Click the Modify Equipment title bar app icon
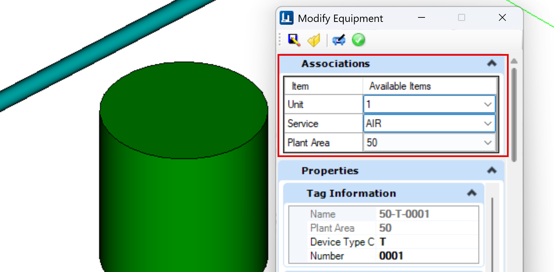 [x=287, y=18]
